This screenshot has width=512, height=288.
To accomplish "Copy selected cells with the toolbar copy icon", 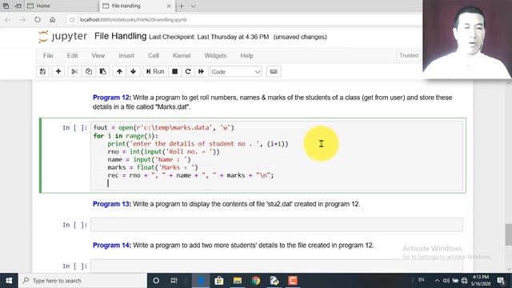I will (x=89, y=71).
